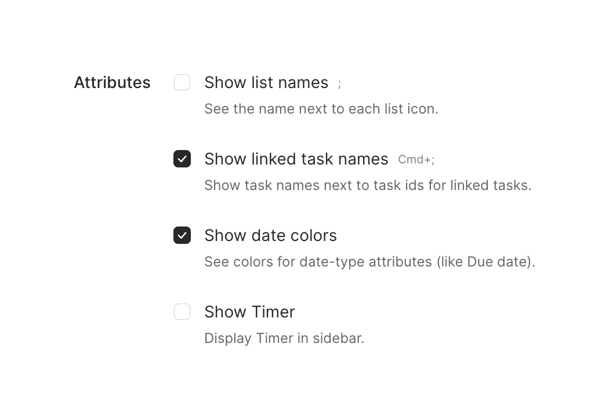609x420 pixels.
Task: Select the "Show date colors" label text
Action: click(270, 235)
